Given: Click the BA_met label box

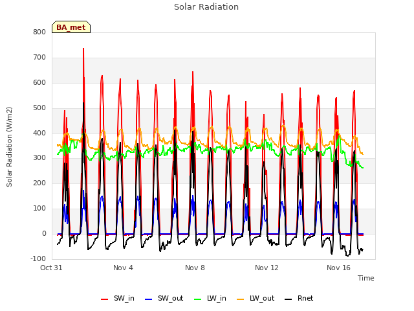Looking at the screenshot, I should point(71,27).
